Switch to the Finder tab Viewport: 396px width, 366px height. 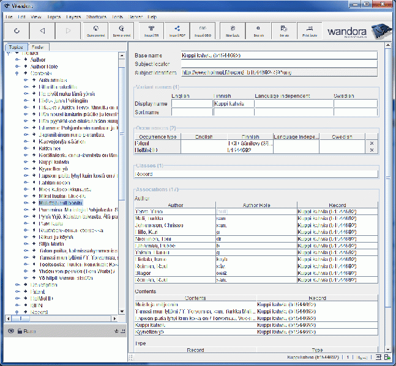(37, 46)
